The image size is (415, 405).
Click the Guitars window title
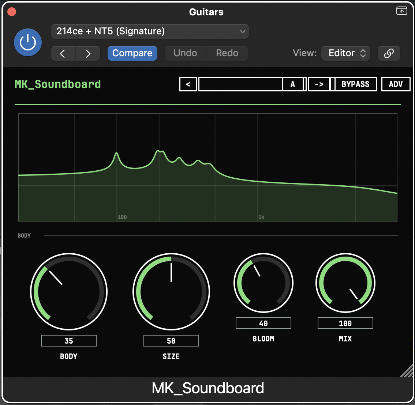(206, 12)
